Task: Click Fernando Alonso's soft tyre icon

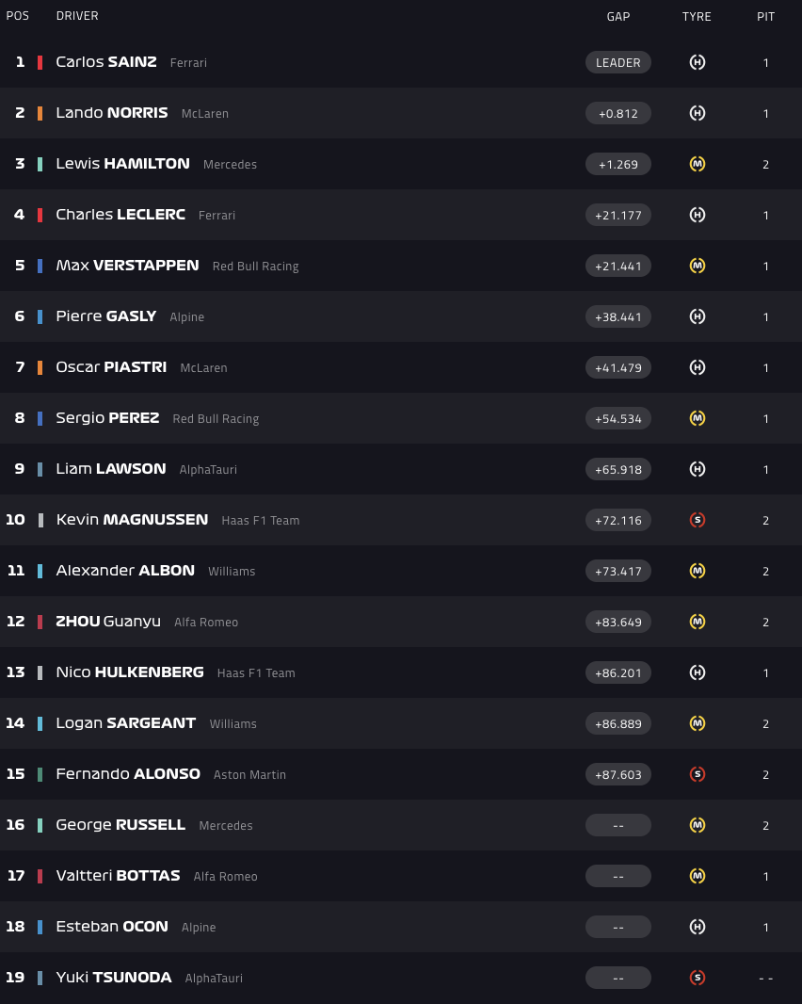Action: point(698,774)
